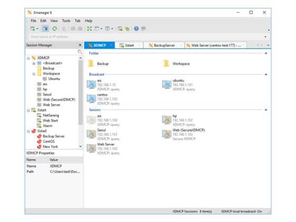
Task: Click the session tree scroll down arrow
Action: click(80, 146)
